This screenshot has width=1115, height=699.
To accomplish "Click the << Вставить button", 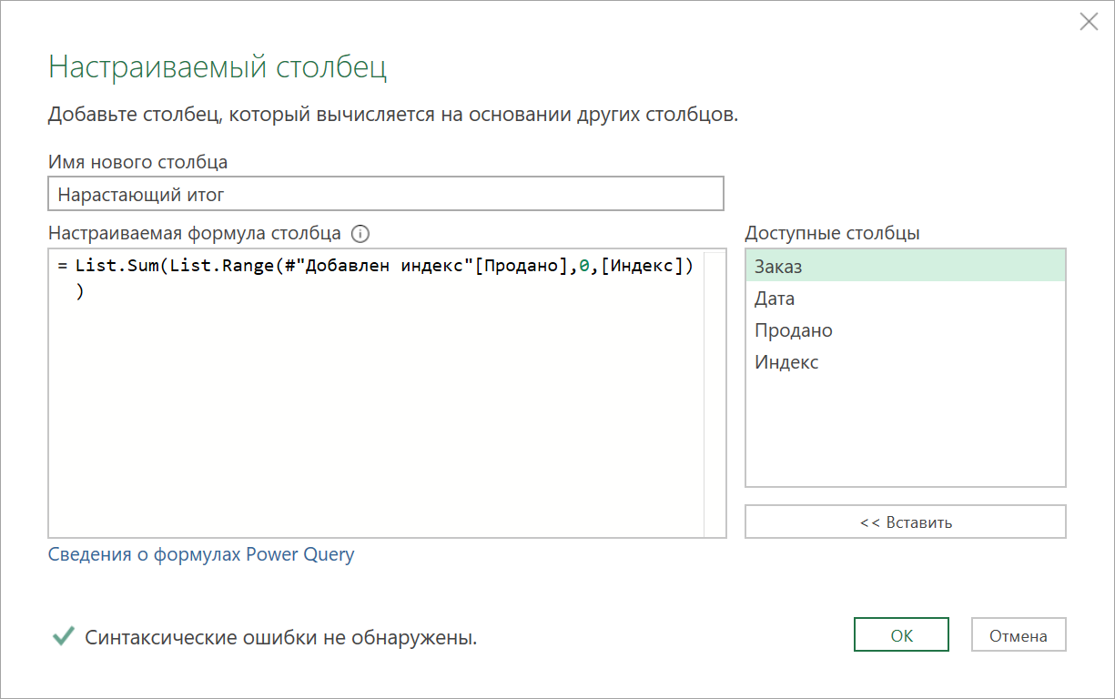I will point(906,522).
